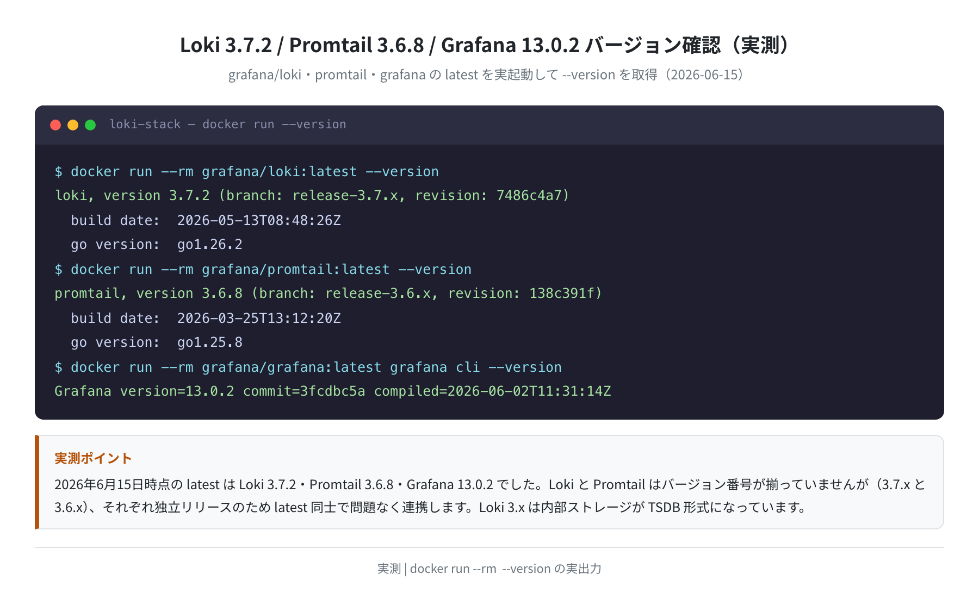Click the green maximize dot in terminal
The image size is (979, 599).
pos(90,125)
